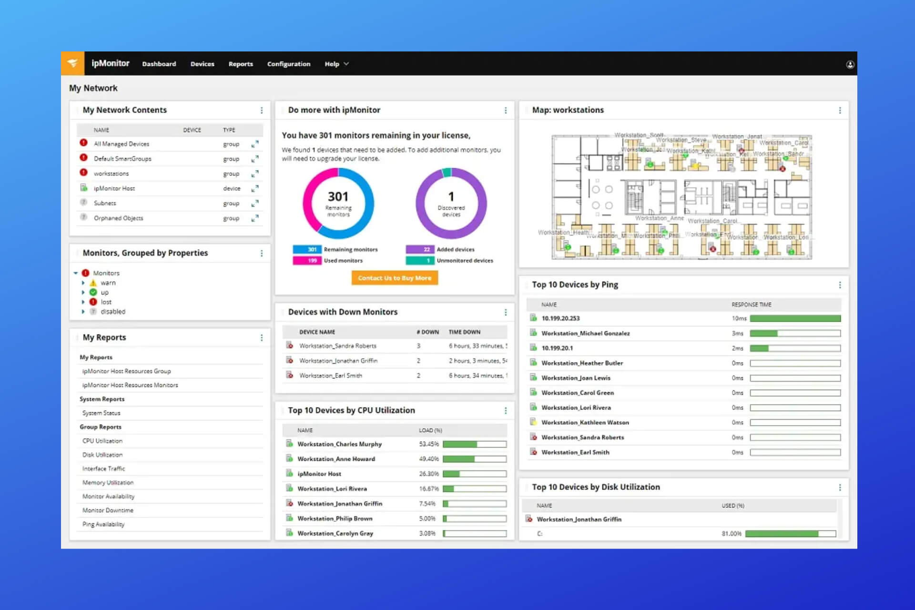Click red alert icon beside All Managed Devices
Image resolution: width=915 pixels, height=610 pixels.
tap(83, 142)
